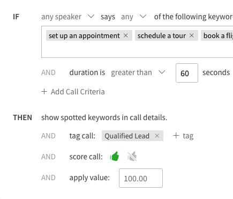Click the 'tag' add link
The image size is (233, 199).
pos(183,136)
